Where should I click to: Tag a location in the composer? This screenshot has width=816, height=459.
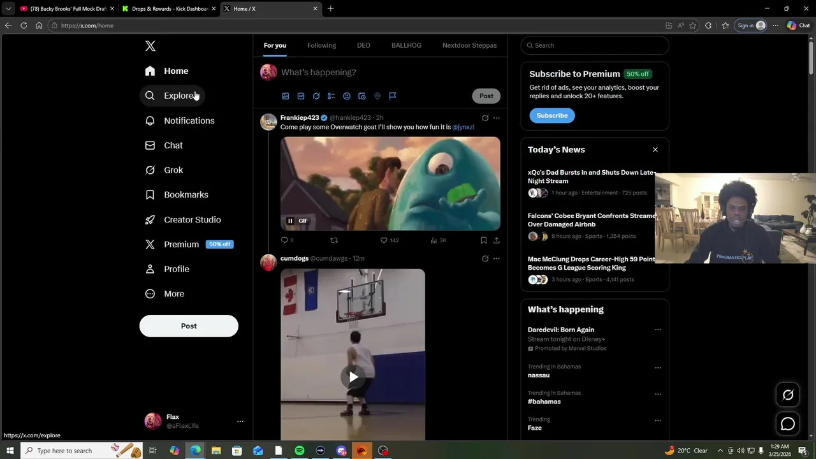[377, 96]
